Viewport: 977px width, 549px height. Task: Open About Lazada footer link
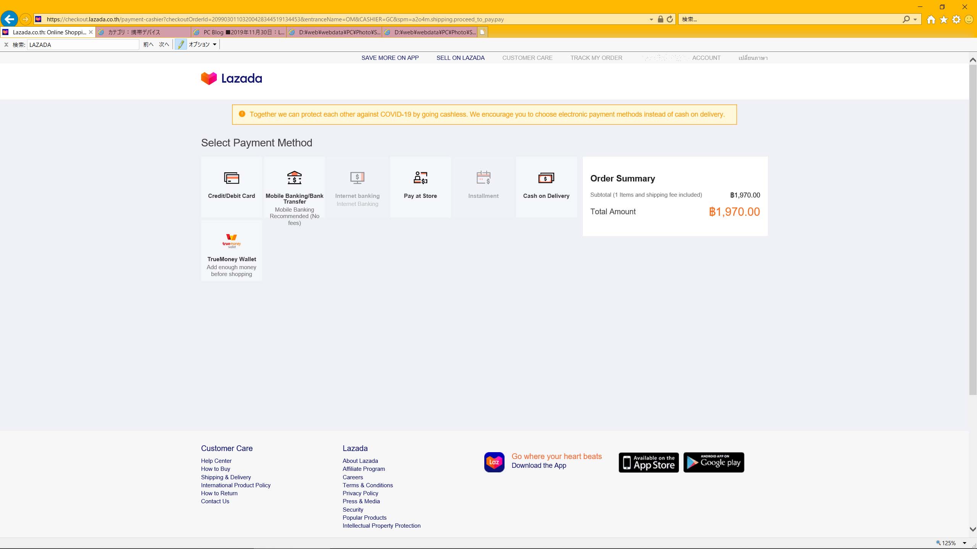(x=360, y=461)
